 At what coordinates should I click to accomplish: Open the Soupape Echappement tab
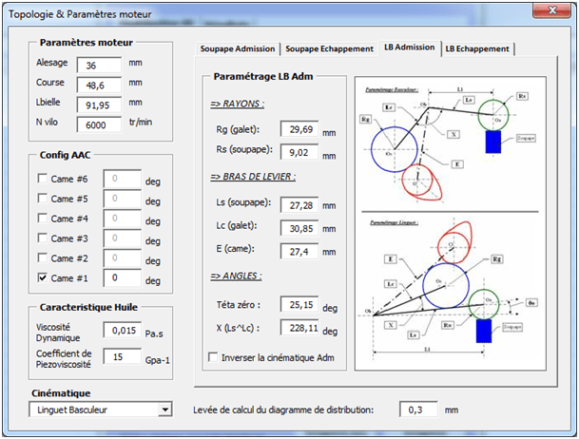coord(328,48)
